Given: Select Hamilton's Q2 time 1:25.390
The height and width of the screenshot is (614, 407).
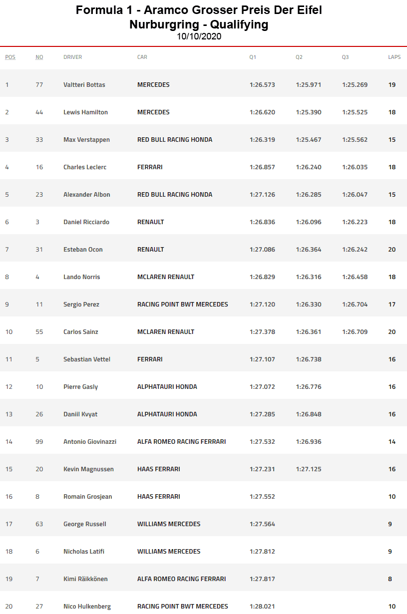Looking at the screenshot, I should coord(309,112).
